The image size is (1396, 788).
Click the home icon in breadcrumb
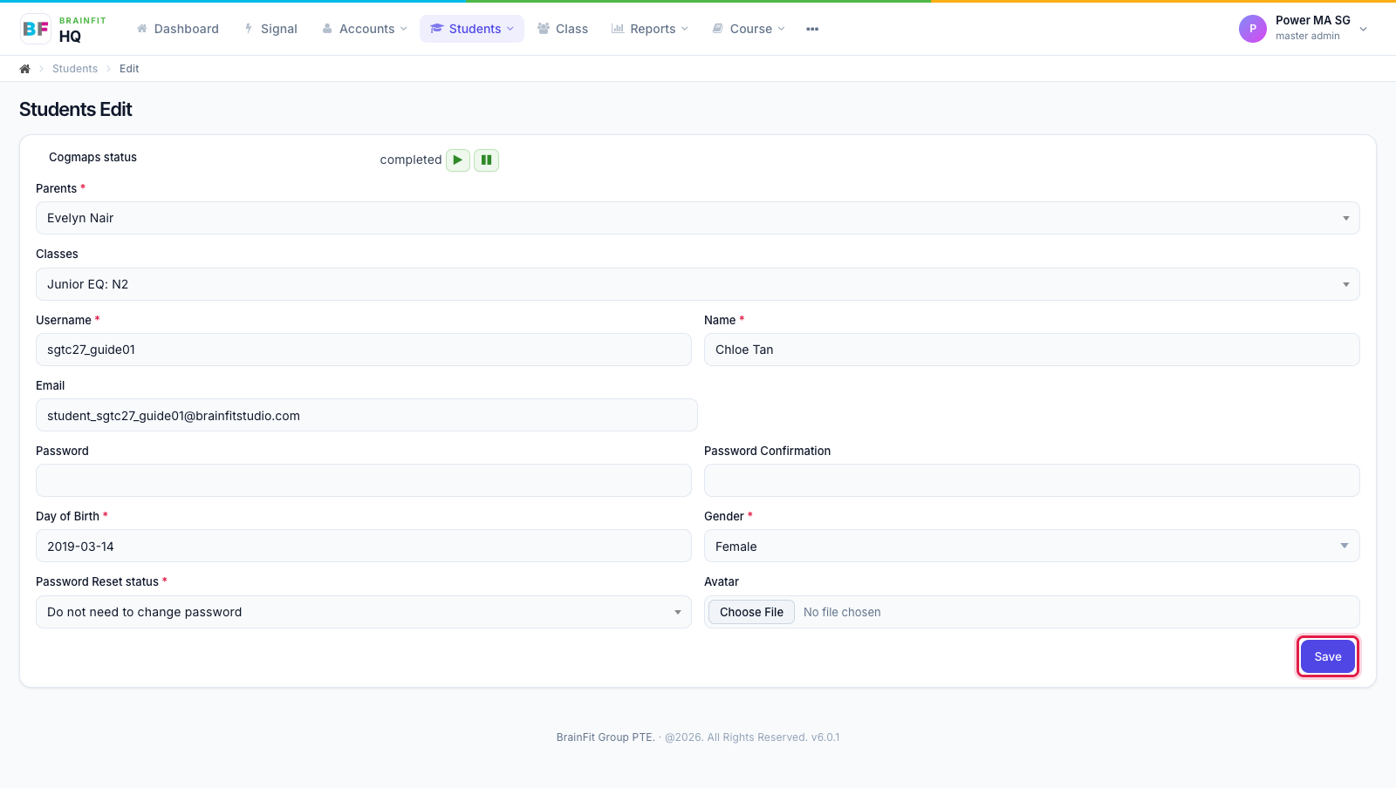tap(25, 69)
